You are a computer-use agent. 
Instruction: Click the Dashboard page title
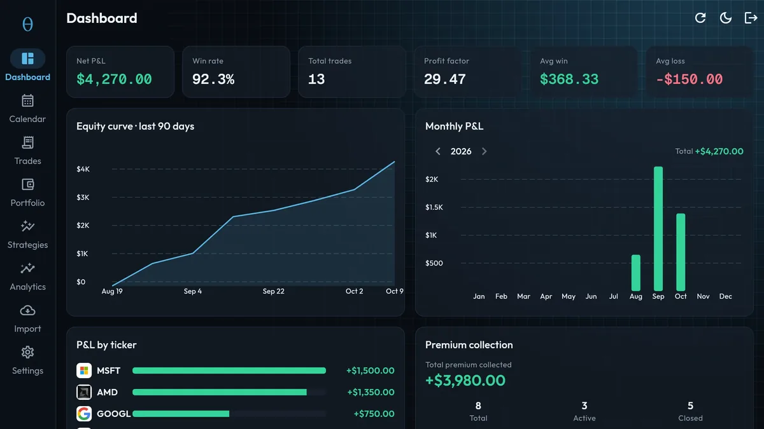pyautogui.click(x=102, y=18)
